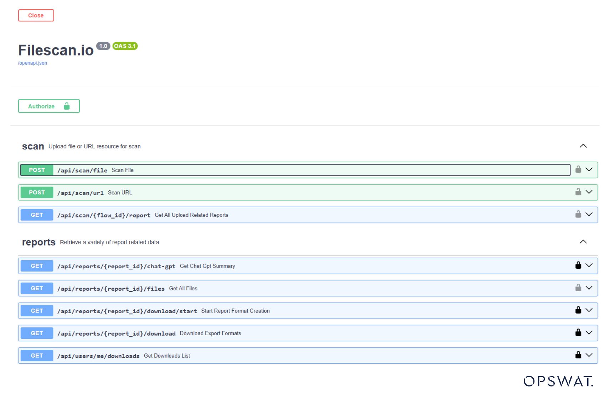Click lock icon for Get All Upload Related Reports
610x400 pixels.
578,215
